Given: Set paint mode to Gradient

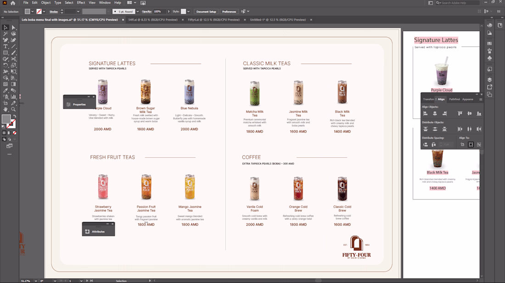Looking at the screenshot, I should 9,133.
